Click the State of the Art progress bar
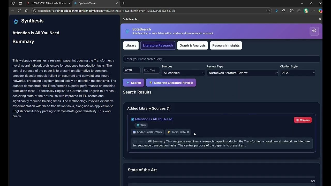Image resolution: width=331 pixels, height=186 pixels. (221, 177)
